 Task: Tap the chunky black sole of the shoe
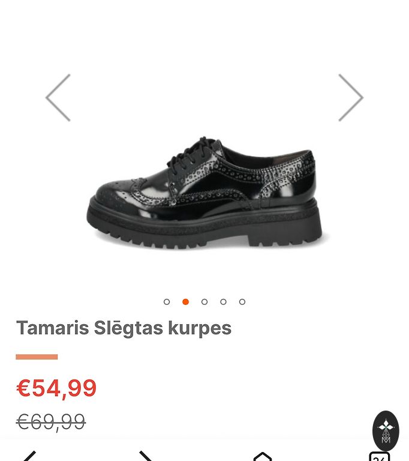(204, 226)
